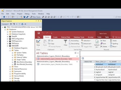
Task: Click the New Query toolbar button in SSMS
Action: (35, 17)
